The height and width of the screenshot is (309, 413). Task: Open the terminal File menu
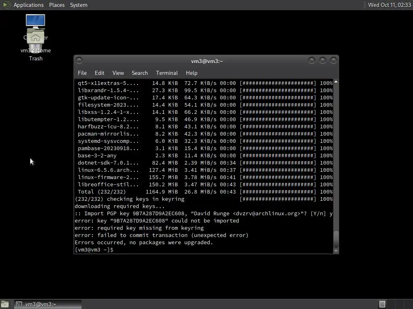[82, 73]
